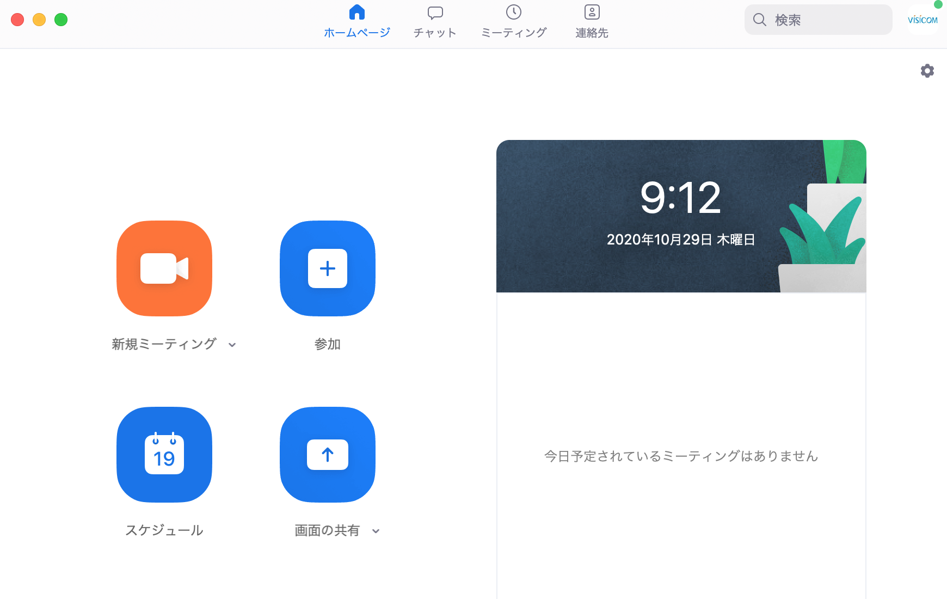947x599 pixels.
Task: Click the 参加 label
Action: (328, 344)
